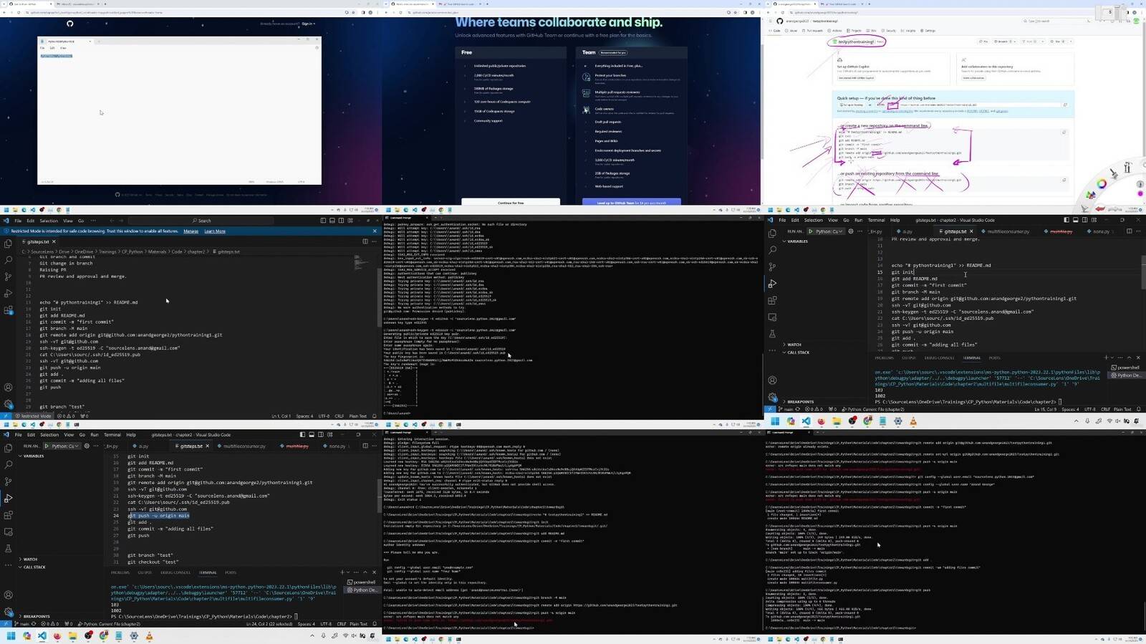Open Search view in the middle-right VS Code window
The image size is (1146, 644).
[x=772, y=250]
